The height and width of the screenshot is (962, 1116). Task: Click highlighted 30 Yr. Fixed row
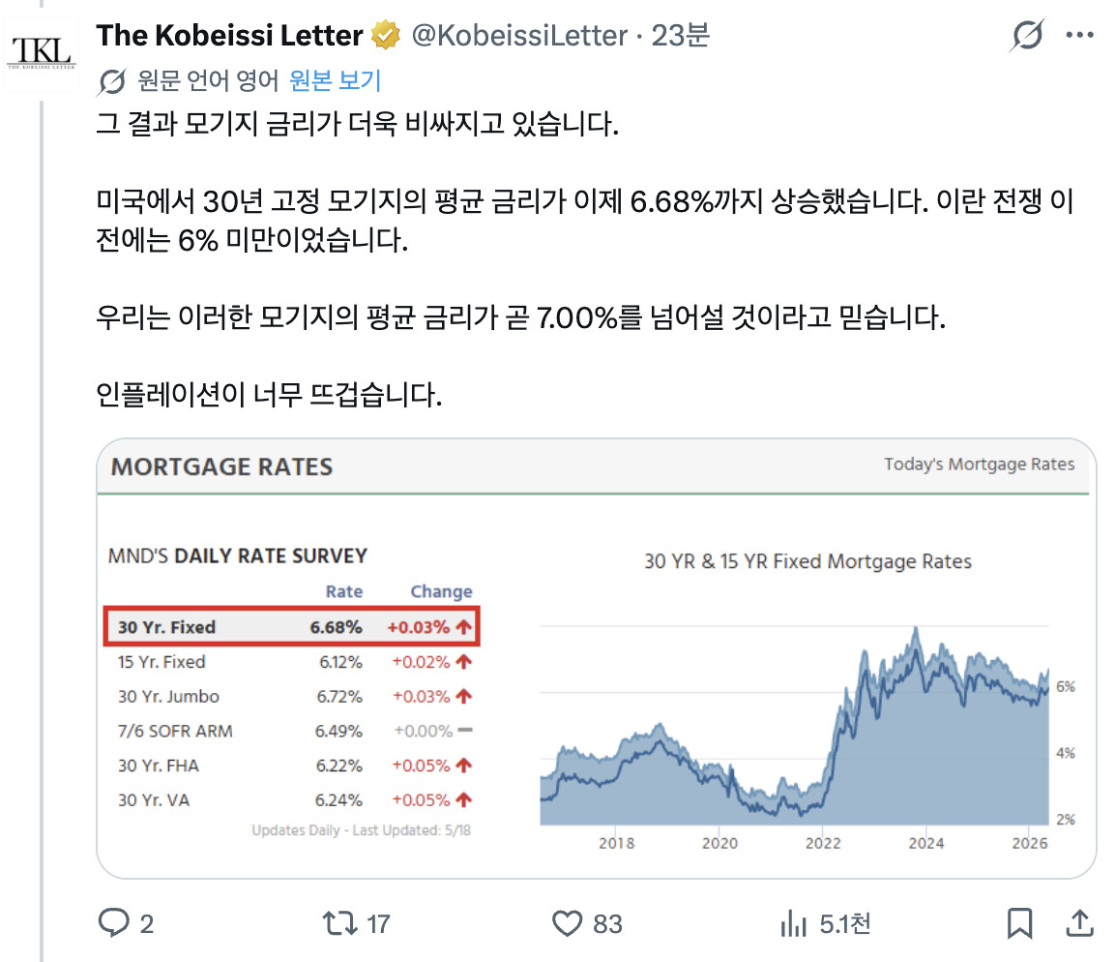pyautogui.click(x=292, y=626)
